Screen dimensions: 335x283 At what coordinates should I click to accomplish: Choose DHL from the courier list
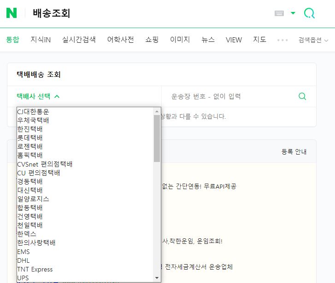click(85, 260)
